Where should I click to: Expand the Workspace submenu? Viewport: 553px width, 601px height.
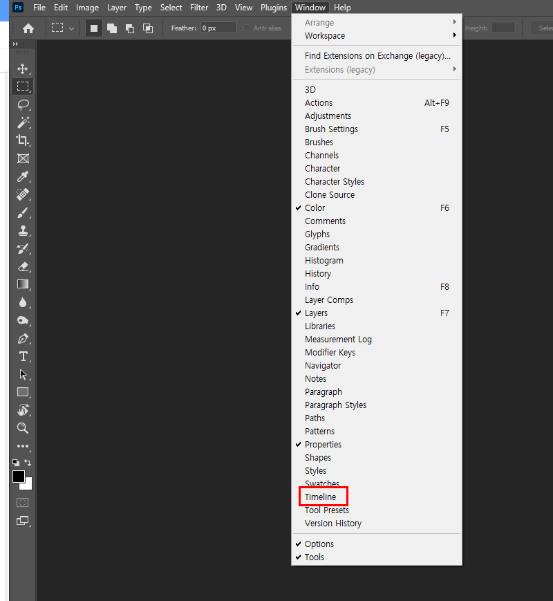click(x=376, y=36)
